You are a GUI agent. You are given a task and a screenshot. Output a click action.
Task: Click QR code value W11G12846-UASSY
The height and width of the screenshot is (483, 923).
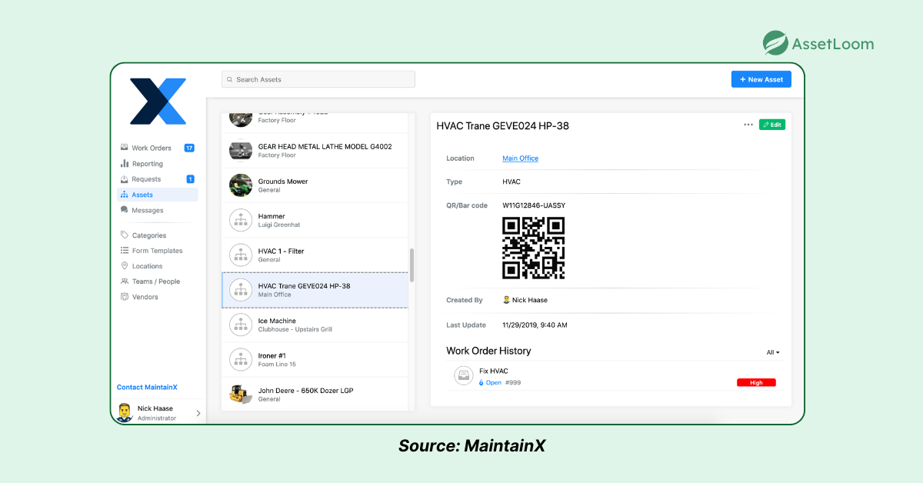tap(534, 205)
